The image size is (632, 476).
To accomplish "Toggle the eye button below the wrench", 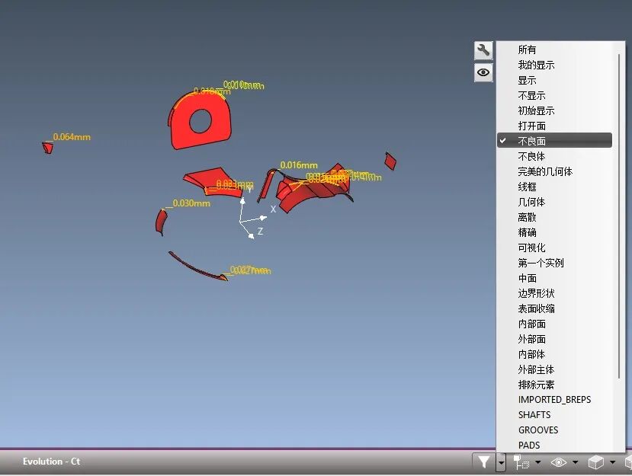I will click(x=483, y=72).
